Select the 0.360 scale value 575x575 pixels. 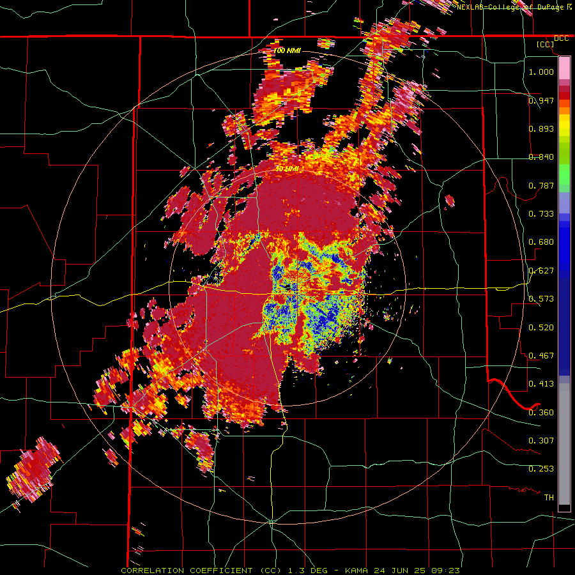[x=541, y=413]
